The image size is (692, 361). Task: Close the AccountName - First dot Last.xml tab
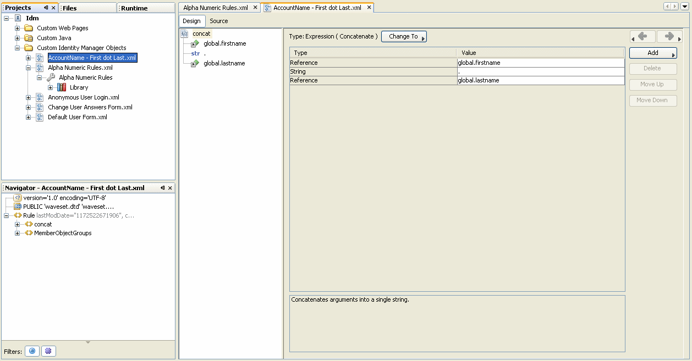(x=369, y=8)
